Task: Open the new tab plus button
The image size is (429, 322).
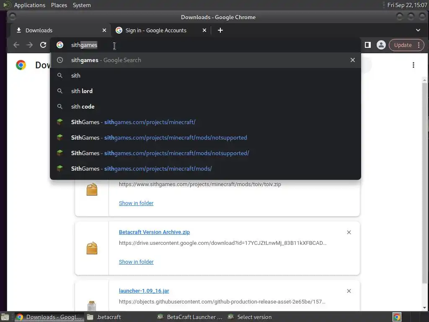Action: (220, 30)
